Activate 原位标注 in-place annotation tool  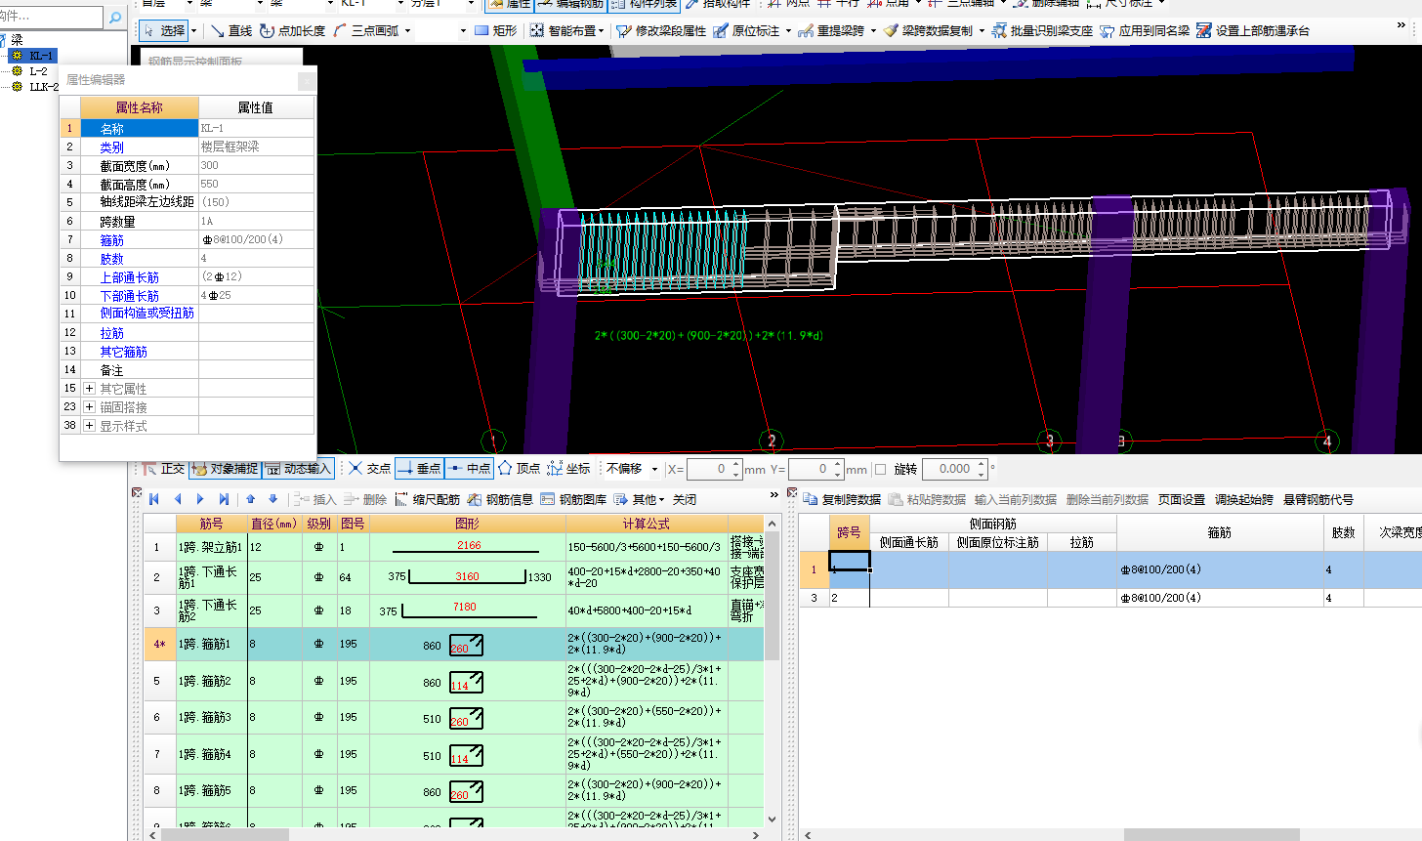[x=746, y=31]
